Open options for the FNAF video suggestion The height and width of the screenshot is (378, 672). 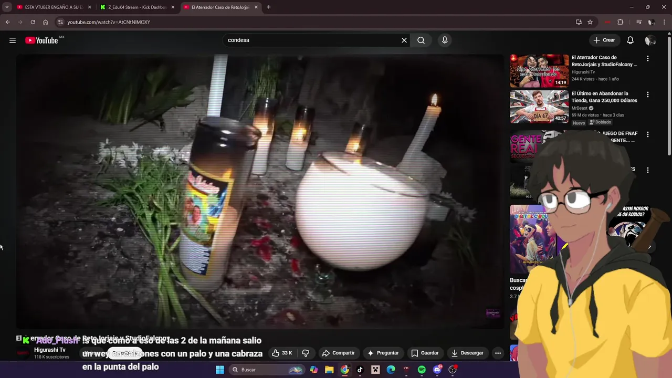point(648,134)
